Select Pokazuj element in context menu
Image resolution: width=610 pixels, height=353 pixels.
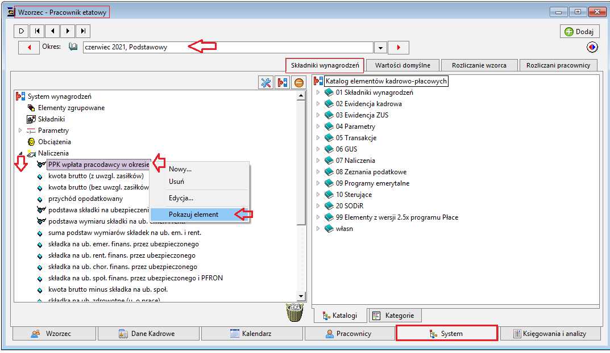(193, 215)
